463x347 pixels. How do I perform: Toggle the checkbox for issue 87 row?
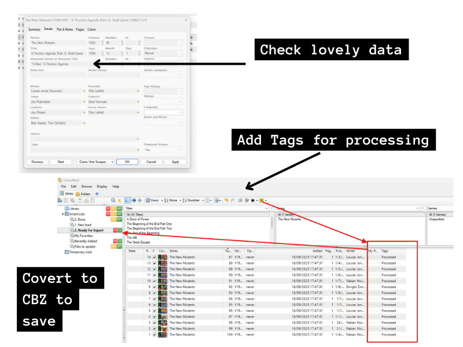point(154,257)
